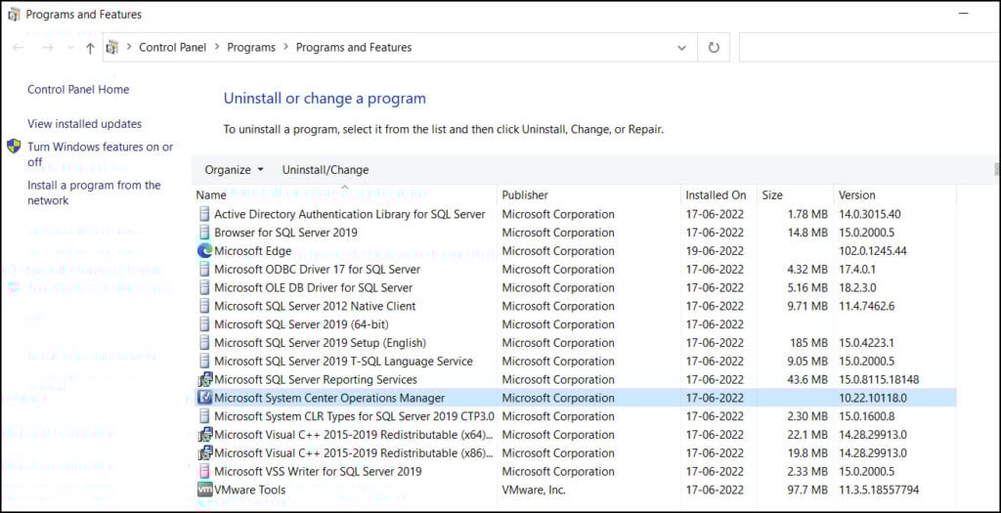The width and height of the screenshot is (1001, 513).
Task: Click the Visual C++ Redistributable (x86) icon
Action: [x=205, y=453]
